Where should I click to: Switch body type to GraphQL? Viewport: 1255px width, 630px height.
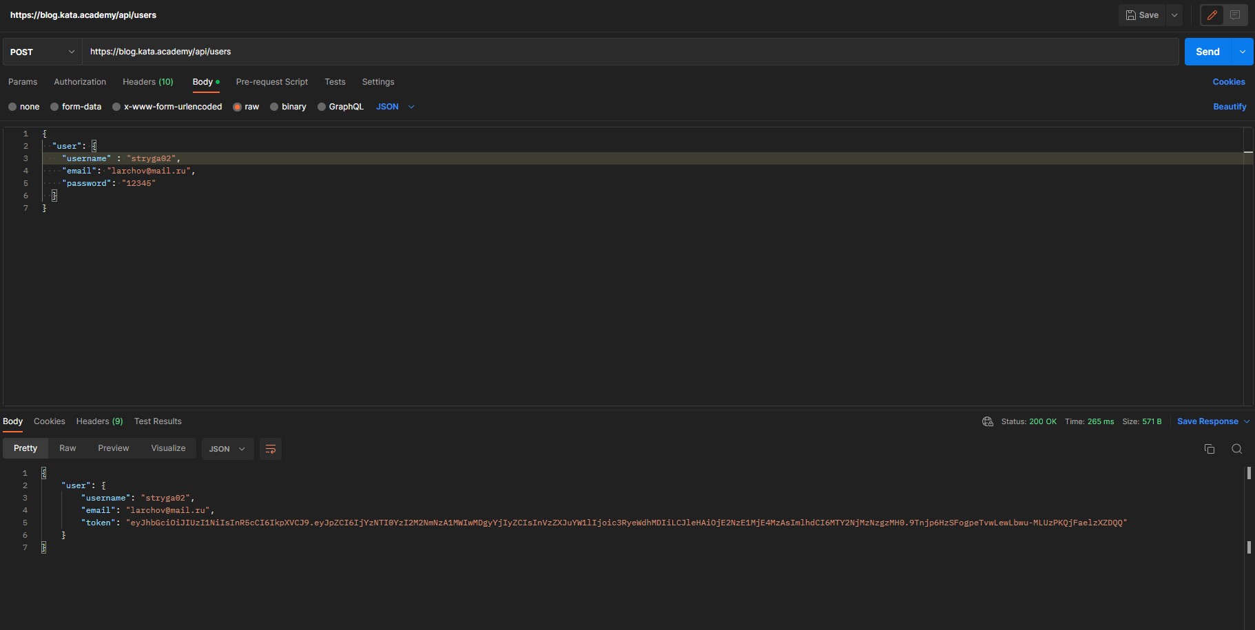tap(340, 107)
